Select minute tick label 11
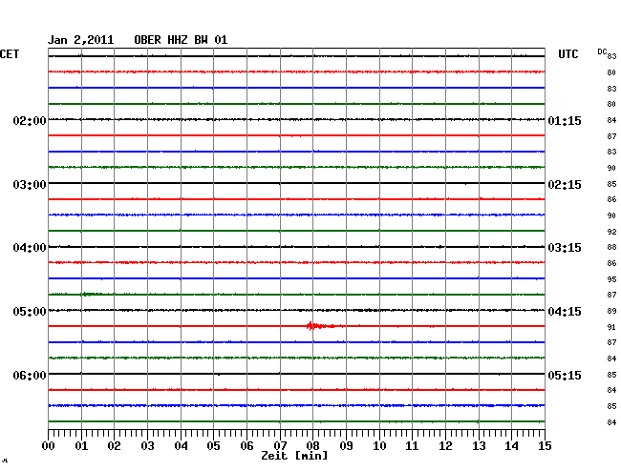621x471 pixels. (x=412, y=446)
